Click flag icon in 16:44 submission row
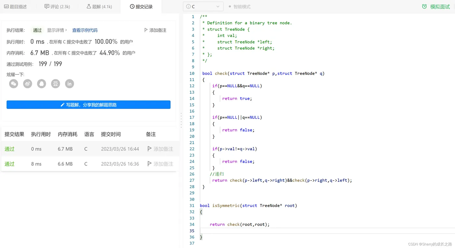The image size is (455, 248). tap(149, 149)
